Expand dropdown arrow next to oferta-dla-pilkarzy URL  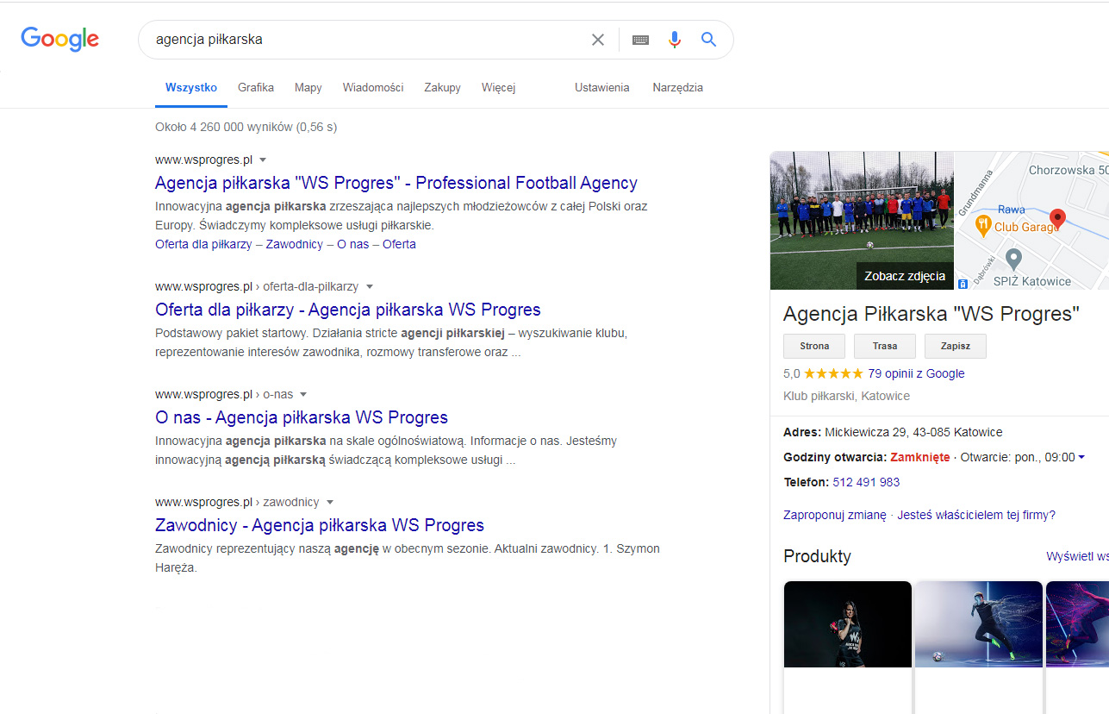(370, 286)
